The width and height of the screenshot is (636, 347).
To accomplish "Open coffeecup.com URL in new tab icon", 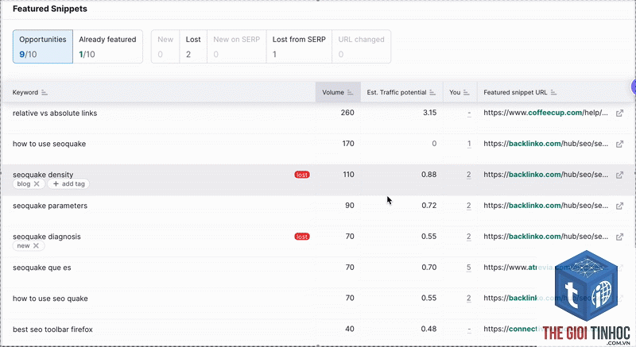I will pos(619,114).
